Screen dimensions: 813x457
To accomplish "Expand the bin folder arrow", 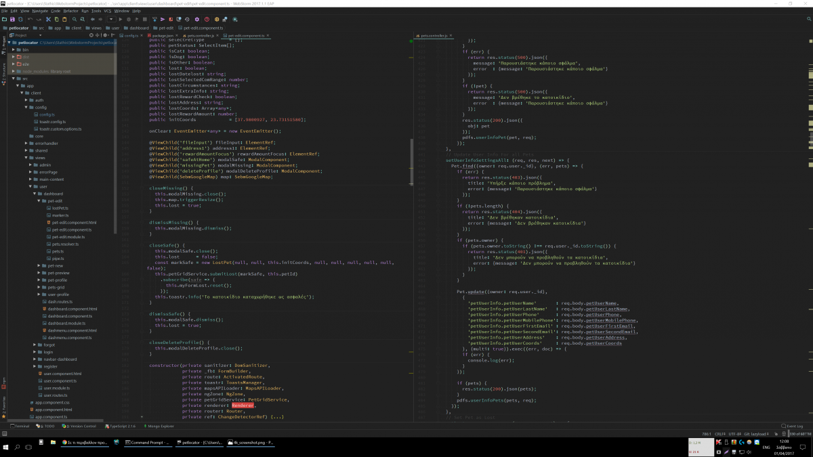I will tap(14, 49).
